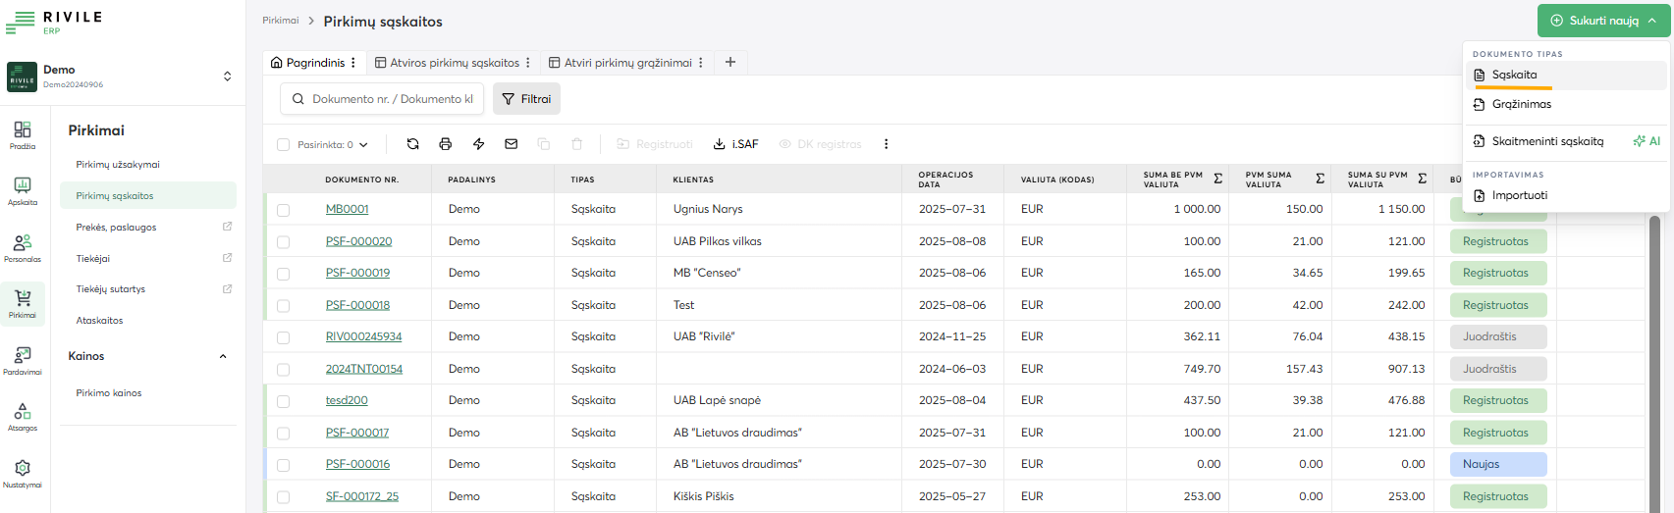
Task: Open the Apskaita sidebar section
Action: click(x=23, y=190)
